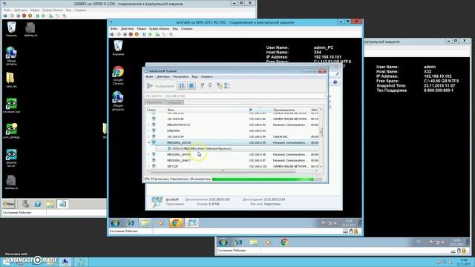Click the search magnifier in the Explorer window

coord(338,74)
